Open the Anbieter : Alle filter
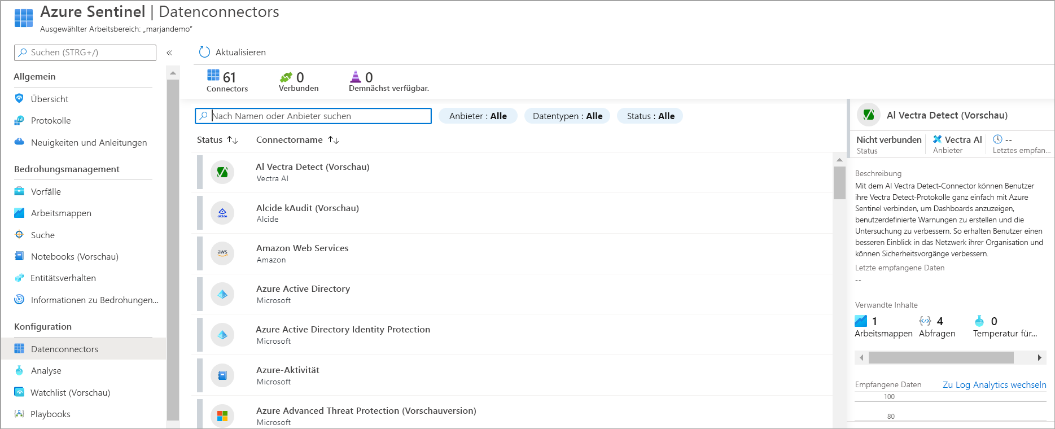The width and height of the screenshot is (1055, 429). (x=478, y=116)
